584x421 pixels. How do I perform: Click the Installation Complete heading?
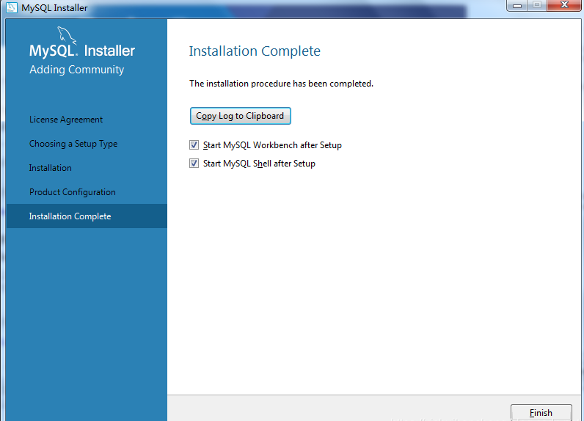255,51
